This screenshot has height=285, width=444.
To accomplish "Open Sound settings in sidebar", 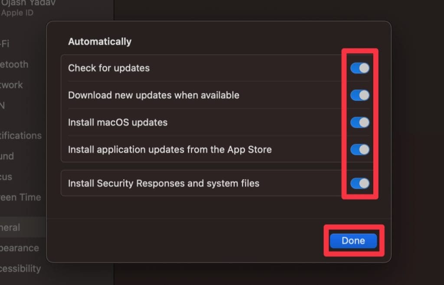I will click(x=7, y=156).
